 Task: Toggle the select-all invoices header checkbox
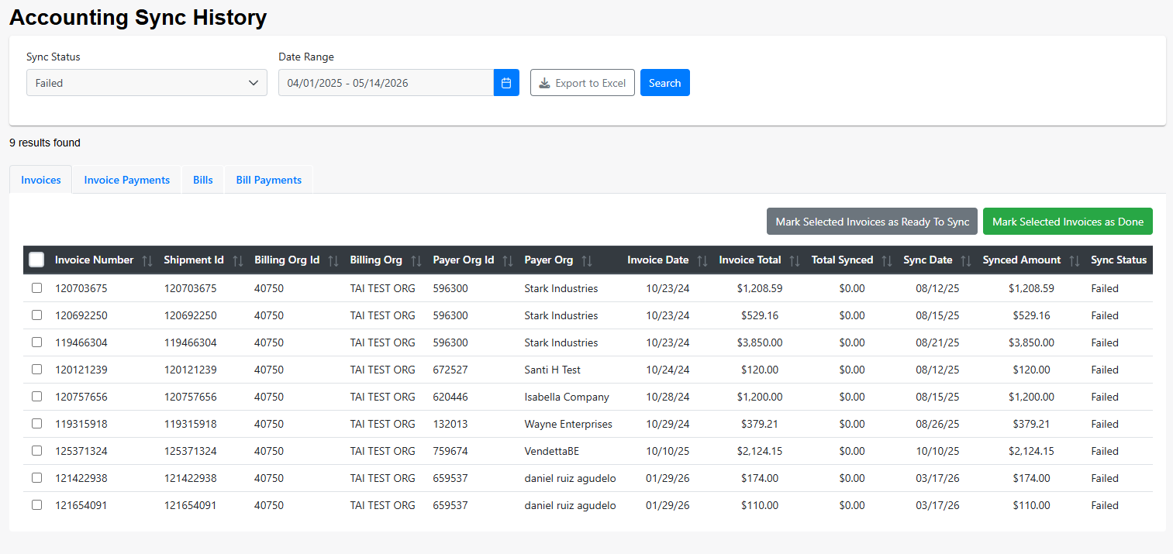tap(36, 260)
